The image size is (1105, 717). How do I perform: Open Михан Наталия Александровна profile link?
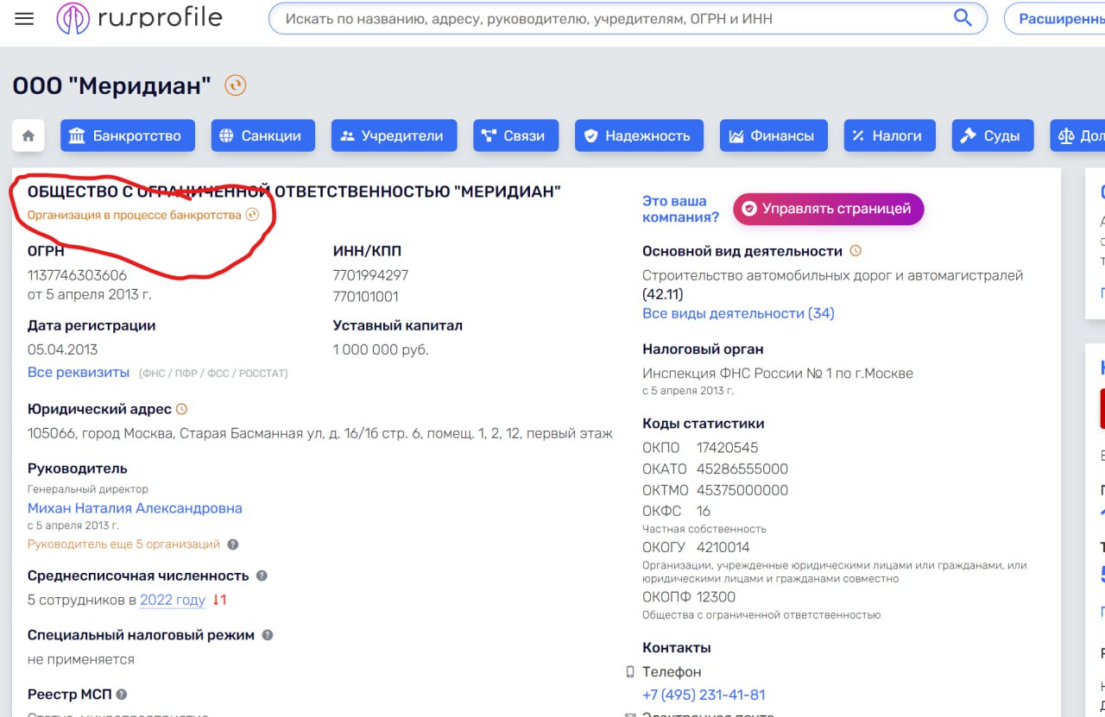click(x=135, y=508)
